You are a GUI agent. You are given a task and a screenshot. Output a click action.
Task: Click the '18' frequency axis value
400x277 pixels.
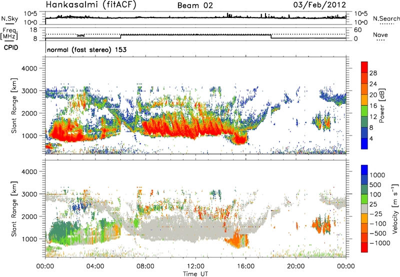[33, 30]
